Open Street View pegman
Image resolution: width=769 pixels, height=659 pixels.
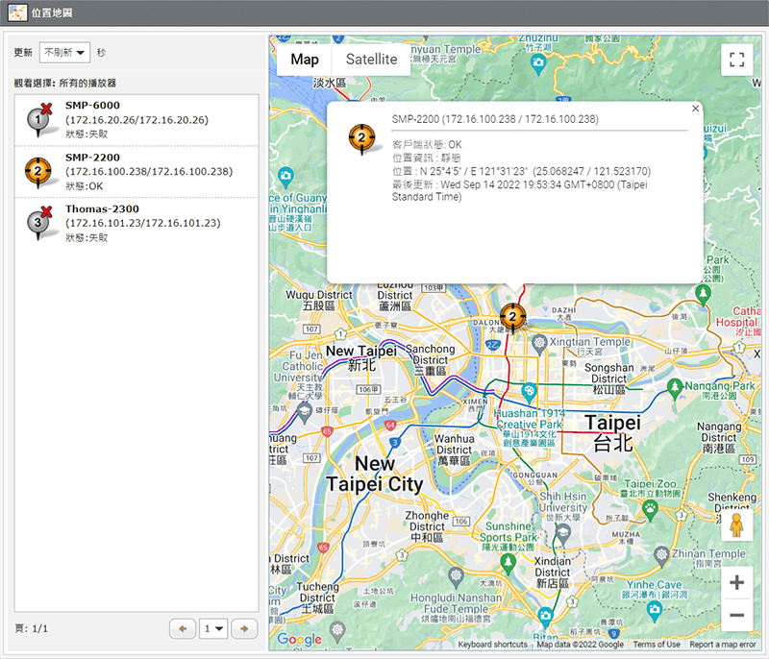736,525
